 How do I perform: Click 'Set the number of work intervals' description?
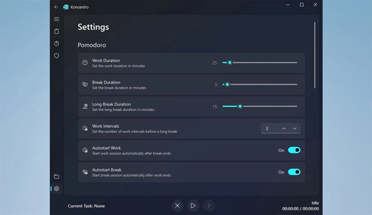click(134, 131)
